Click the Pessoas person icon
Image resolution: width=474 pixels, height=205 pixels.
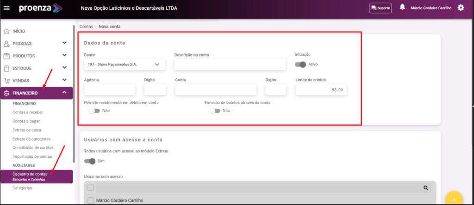click(6, 43)
